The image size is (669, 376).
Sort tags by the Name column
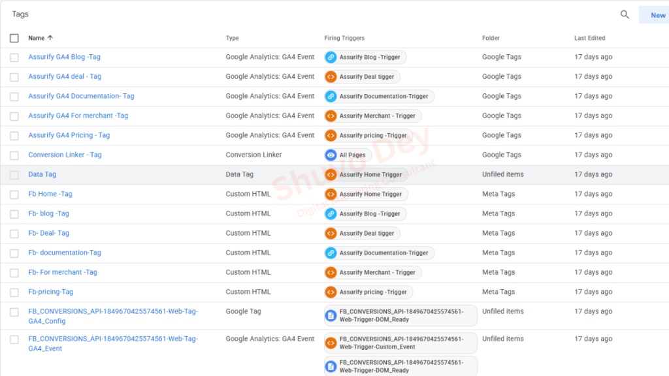37,38
